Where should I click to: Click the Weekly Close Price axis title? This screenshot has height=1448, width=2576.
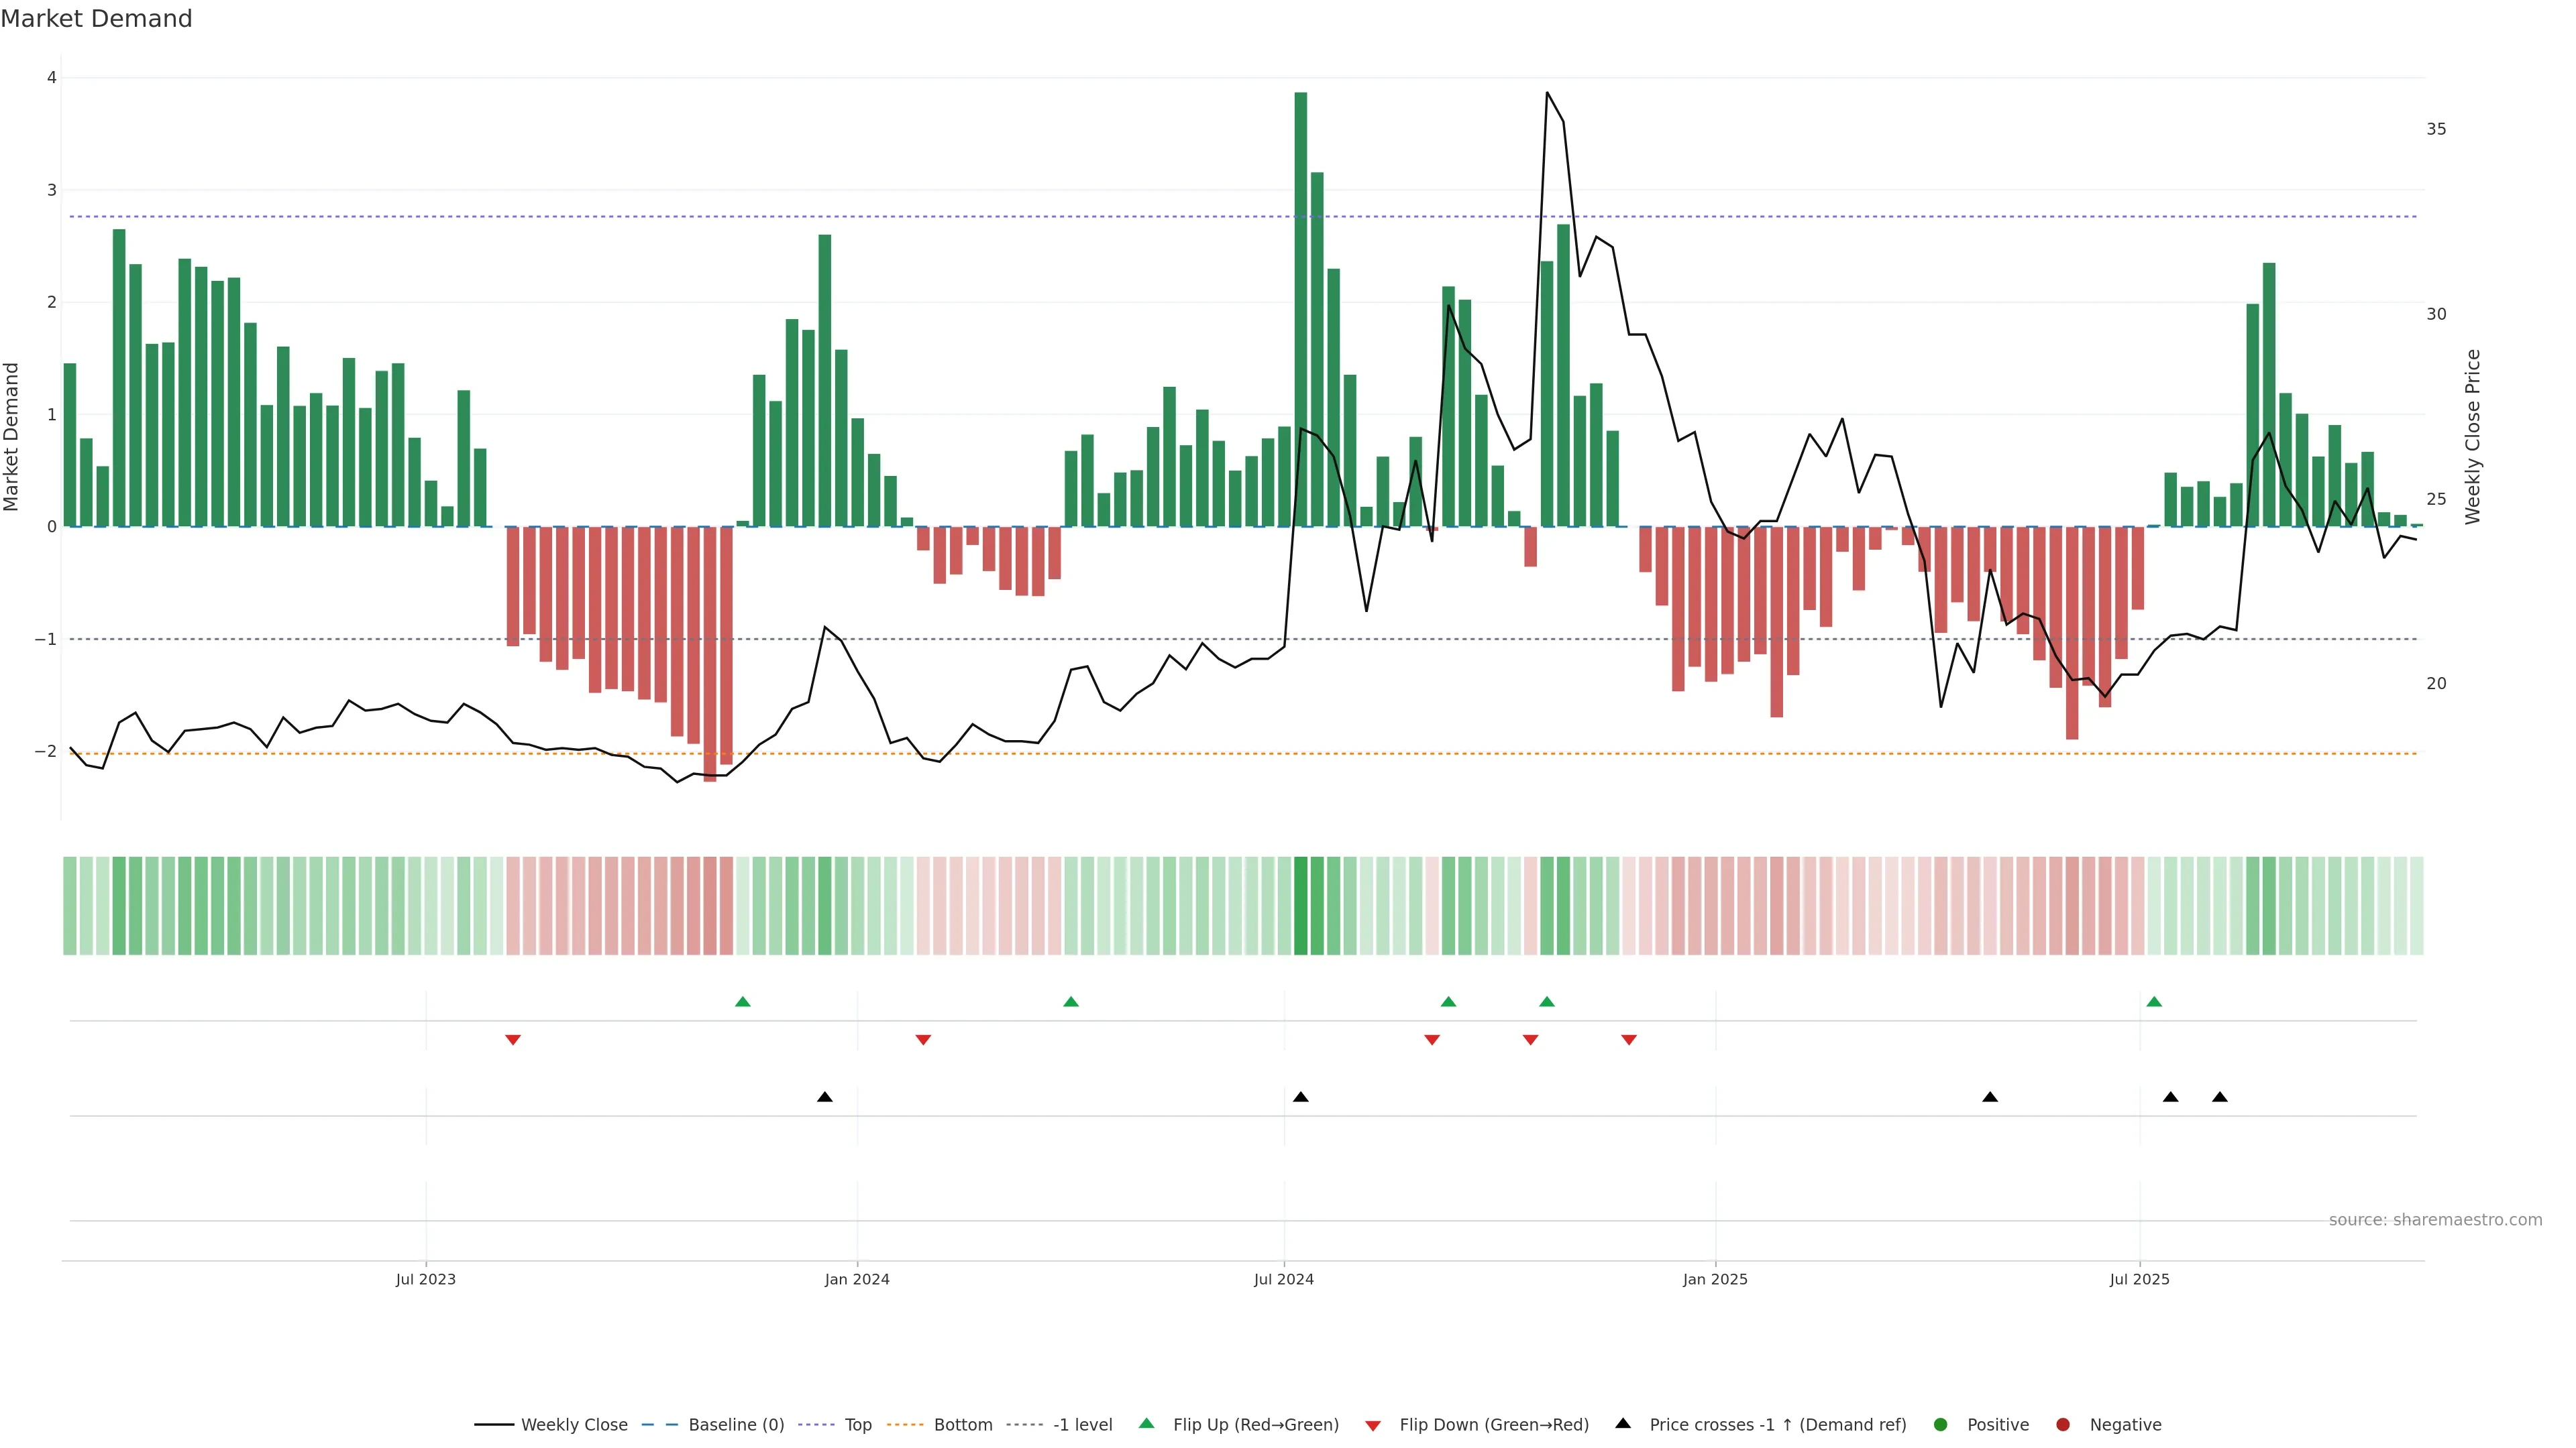tap(2473, 436)
